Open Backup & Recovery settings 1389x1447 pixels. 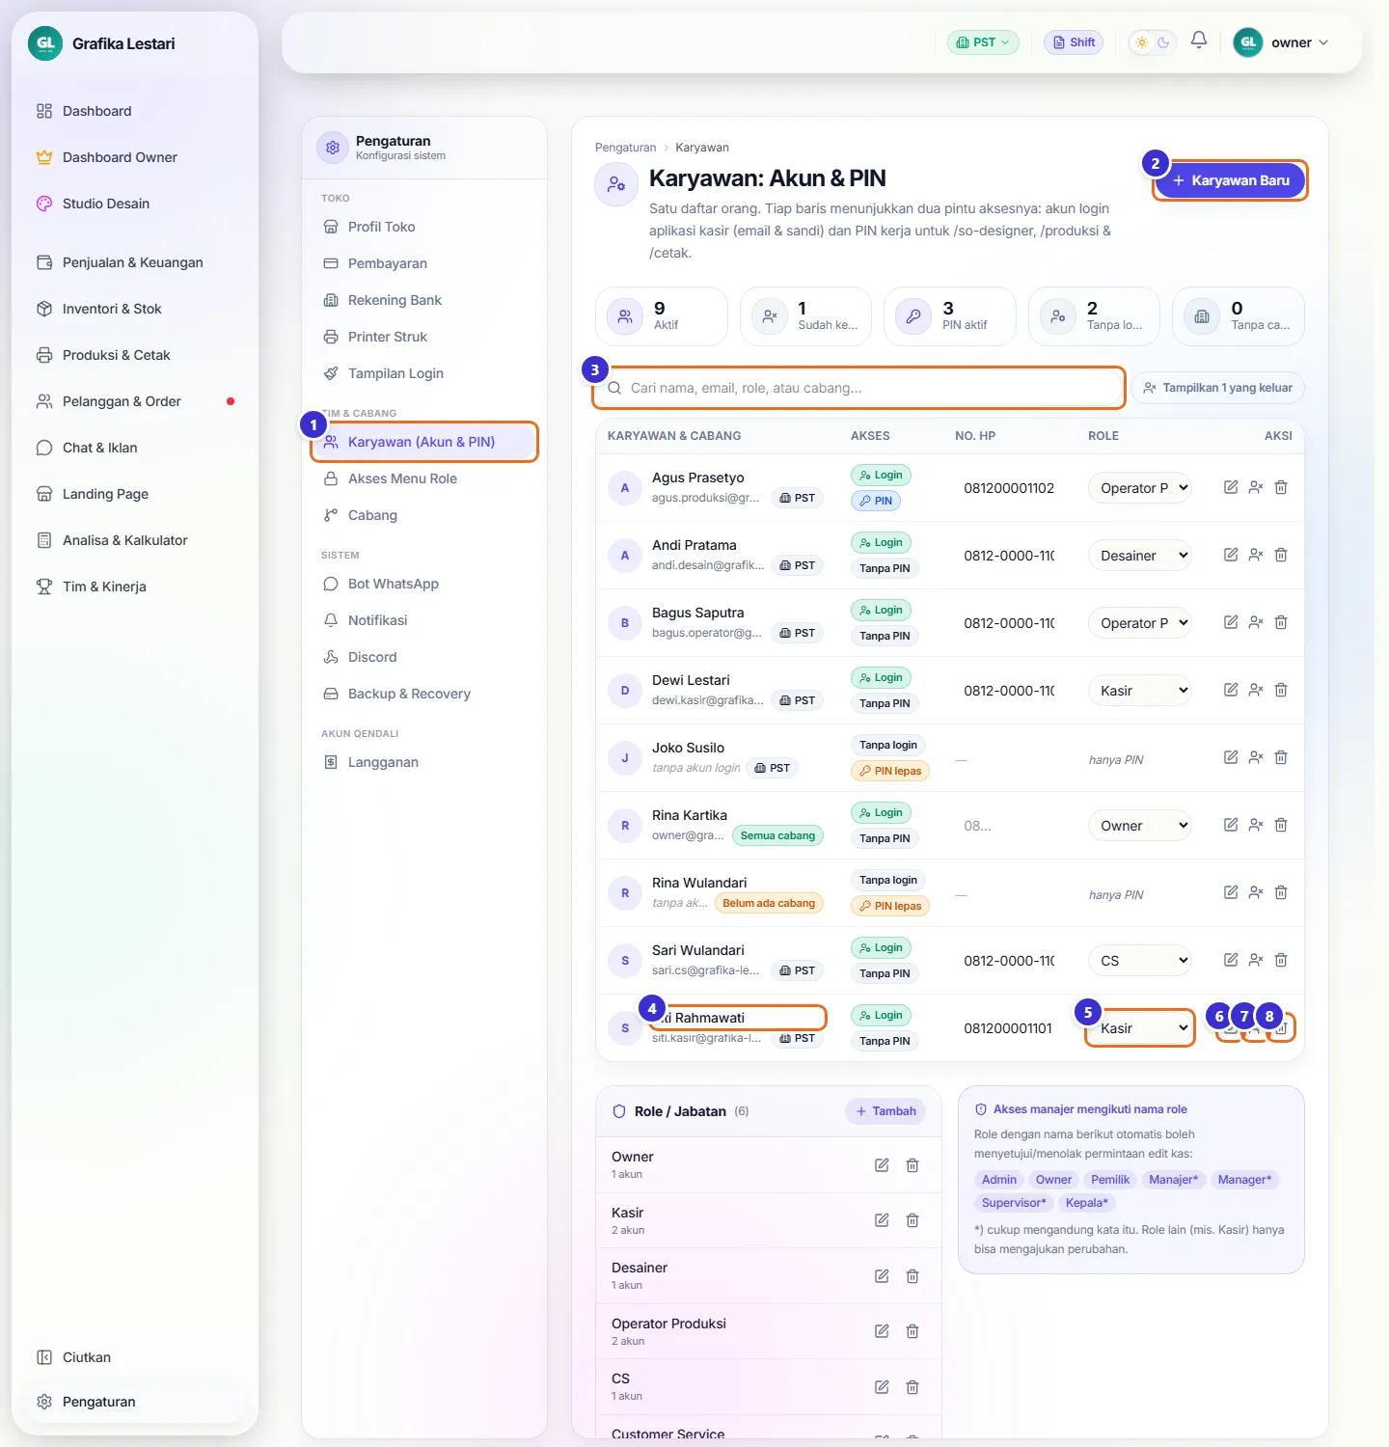point(424,694)
